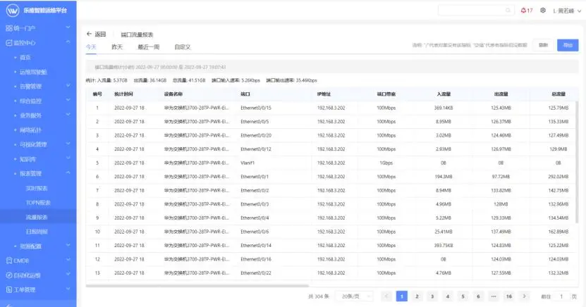The height and width of the screenshot is (307, 586).
Task: Collapse sidebar with bottom fold icon
Action: click(9, 305)
